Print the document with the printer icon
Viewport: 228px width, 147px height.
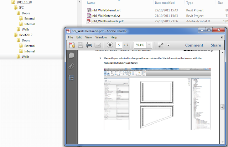89,45
